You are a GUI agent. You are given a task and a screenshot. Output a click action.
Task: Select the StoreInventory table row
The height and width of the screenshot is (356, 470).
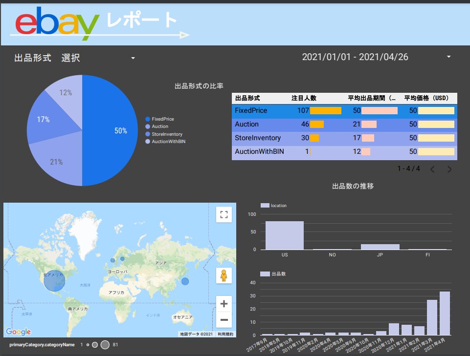[x=344, y=138]
